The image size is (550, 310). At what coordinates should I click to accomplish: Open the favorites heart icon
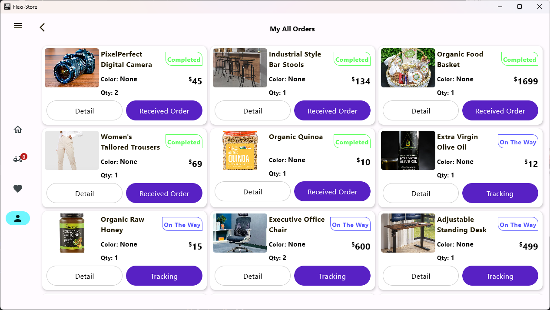coord(18,189)
